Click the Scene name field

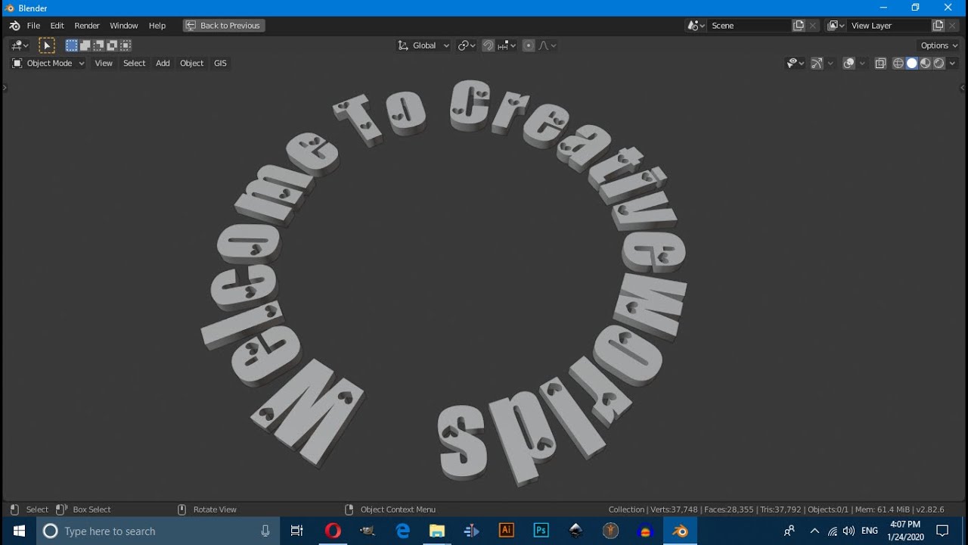[749, 26]
